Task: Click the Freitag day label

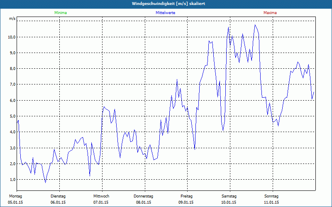Action: point(186,196)
